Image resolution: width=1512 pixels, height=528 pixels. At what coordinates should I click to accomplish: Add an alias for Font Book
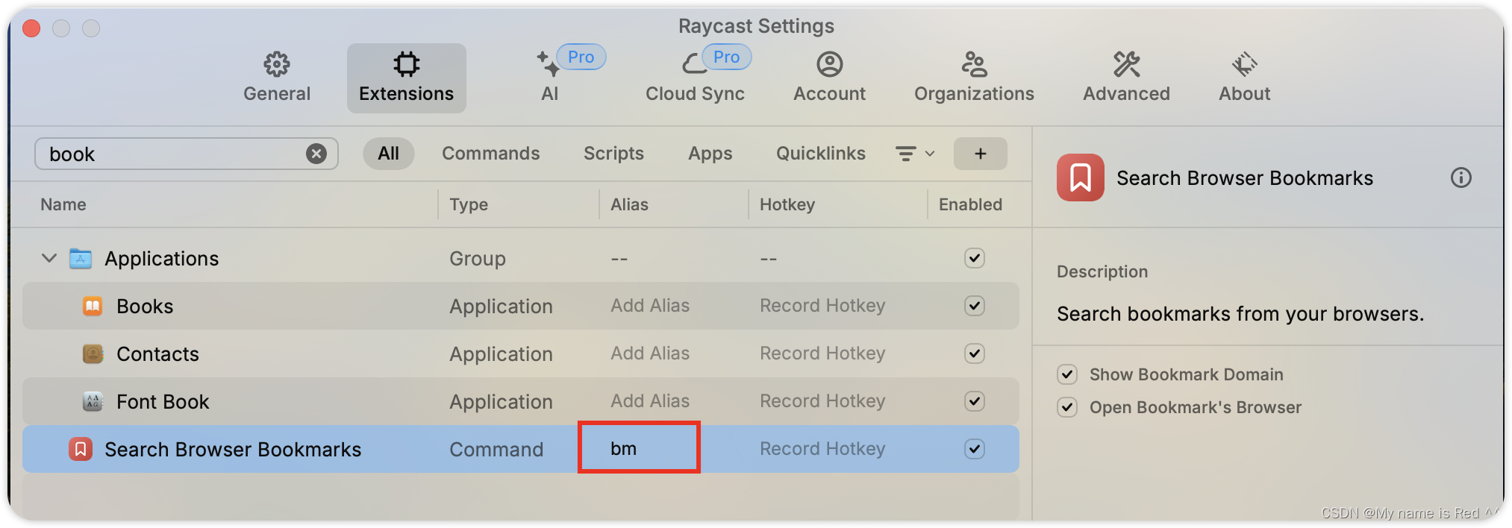[650, 401]
